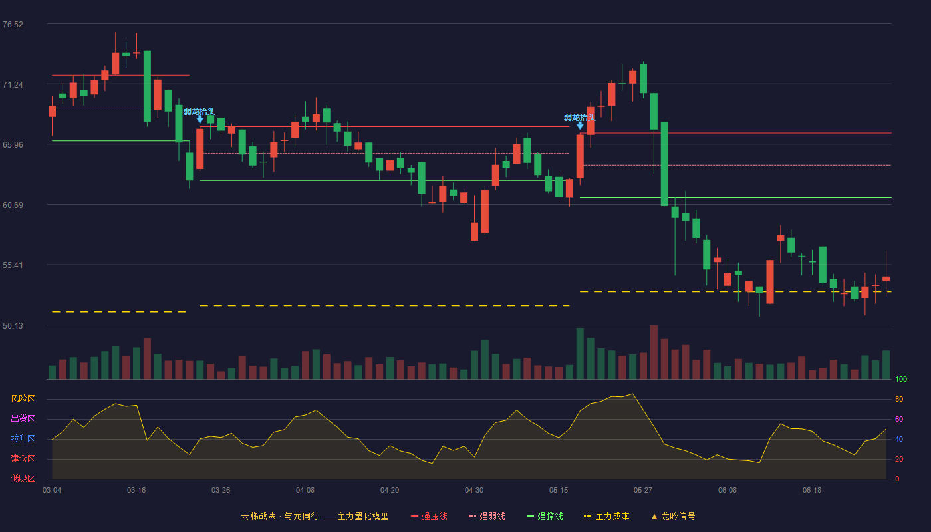This screenshot has height=532, width=931.
Task: Click the 05-15 date label
Action: pyautogui.click(x=559, y=490)
